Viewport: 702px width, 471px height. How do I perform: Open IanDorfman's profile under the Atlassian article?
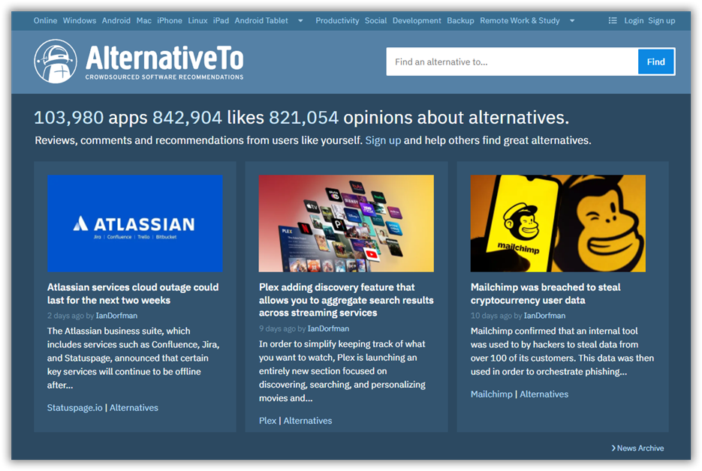pos(116,315)
